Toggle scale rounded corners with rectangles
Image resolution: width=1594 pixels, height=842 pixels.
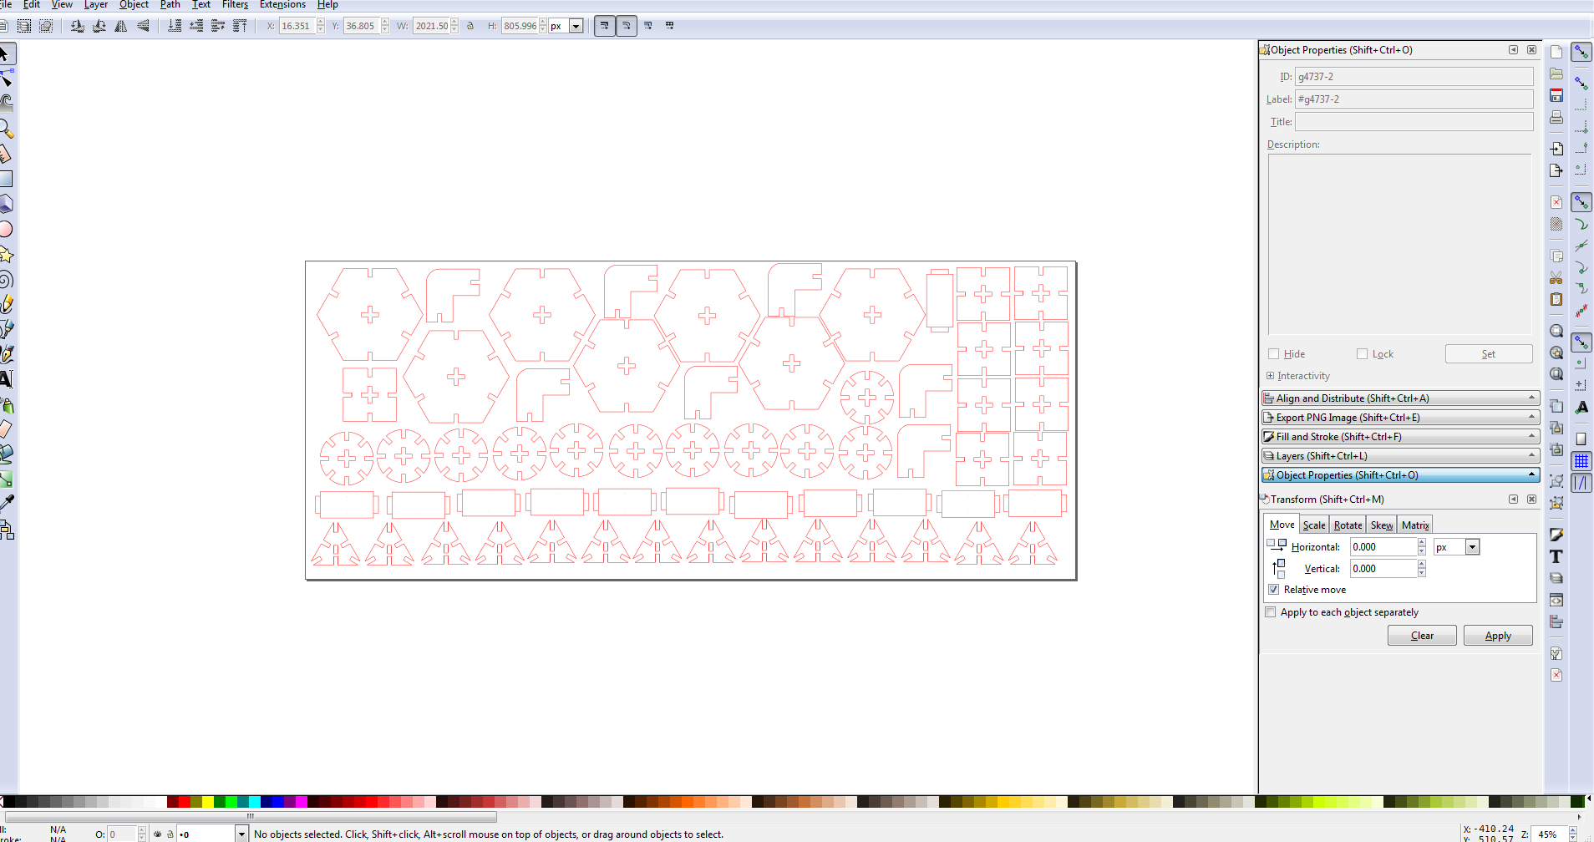point(627,26)
